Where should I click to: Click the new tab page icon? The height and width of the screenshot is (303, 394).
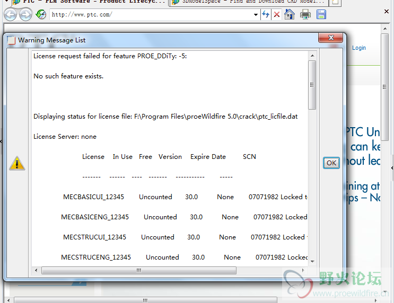[335, 2]
